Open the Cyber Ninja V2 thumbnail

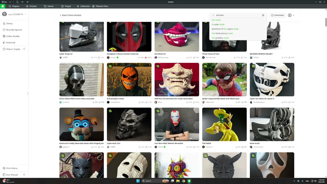point(81,37)
